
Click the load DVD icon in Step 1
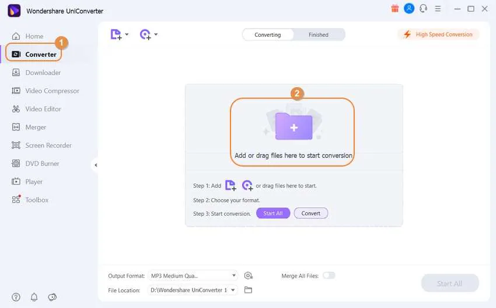[x=247, y=185]
